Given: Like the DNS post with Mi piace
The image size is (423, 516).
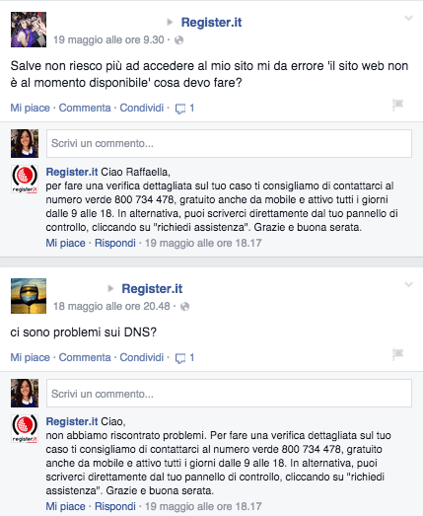Looking at the screenshot, I should pos(30,357).
